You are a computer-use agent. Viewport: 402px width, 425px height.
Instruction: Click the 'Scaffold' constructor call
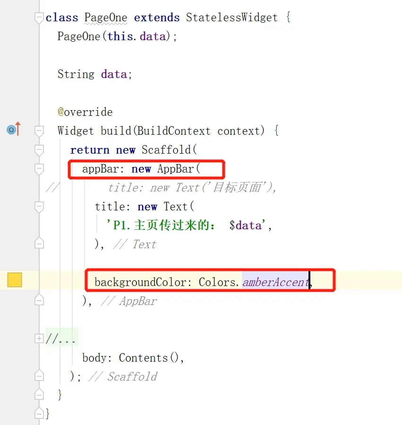coord(166,149)
